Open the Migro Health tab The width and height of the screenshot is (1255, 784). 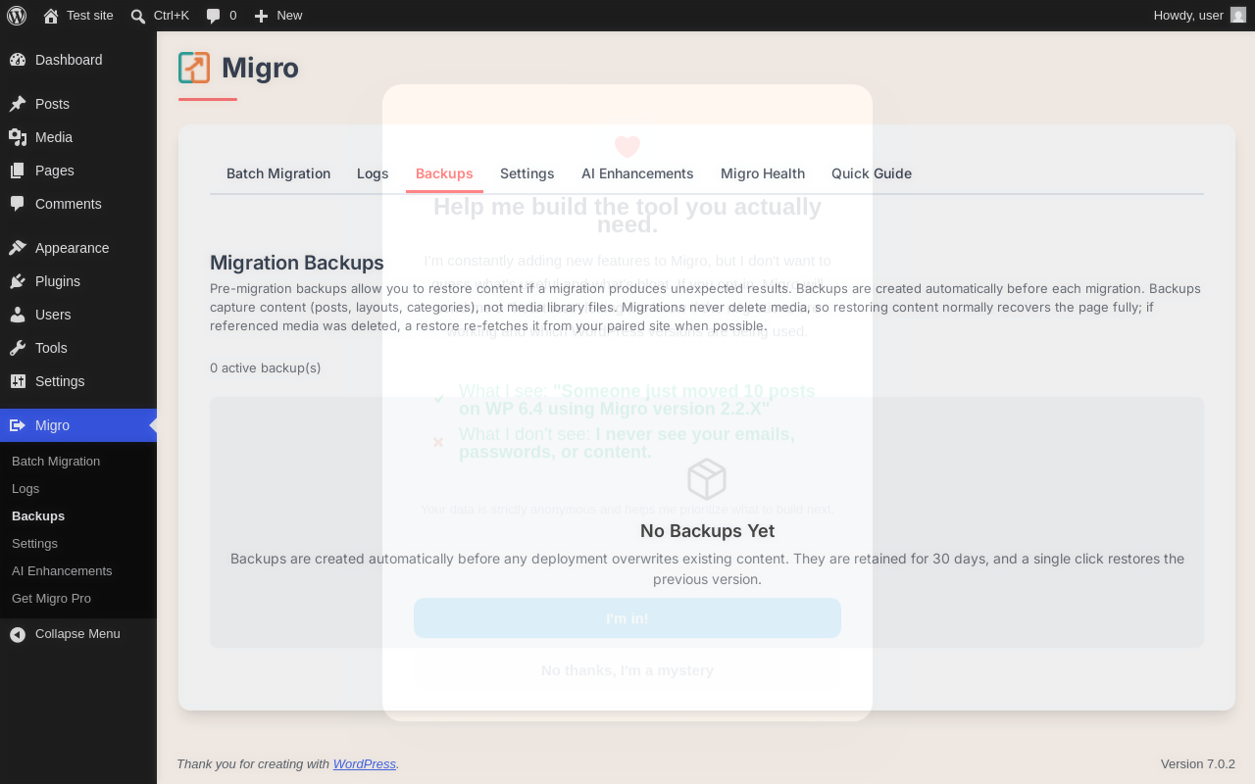click(763, 173)
